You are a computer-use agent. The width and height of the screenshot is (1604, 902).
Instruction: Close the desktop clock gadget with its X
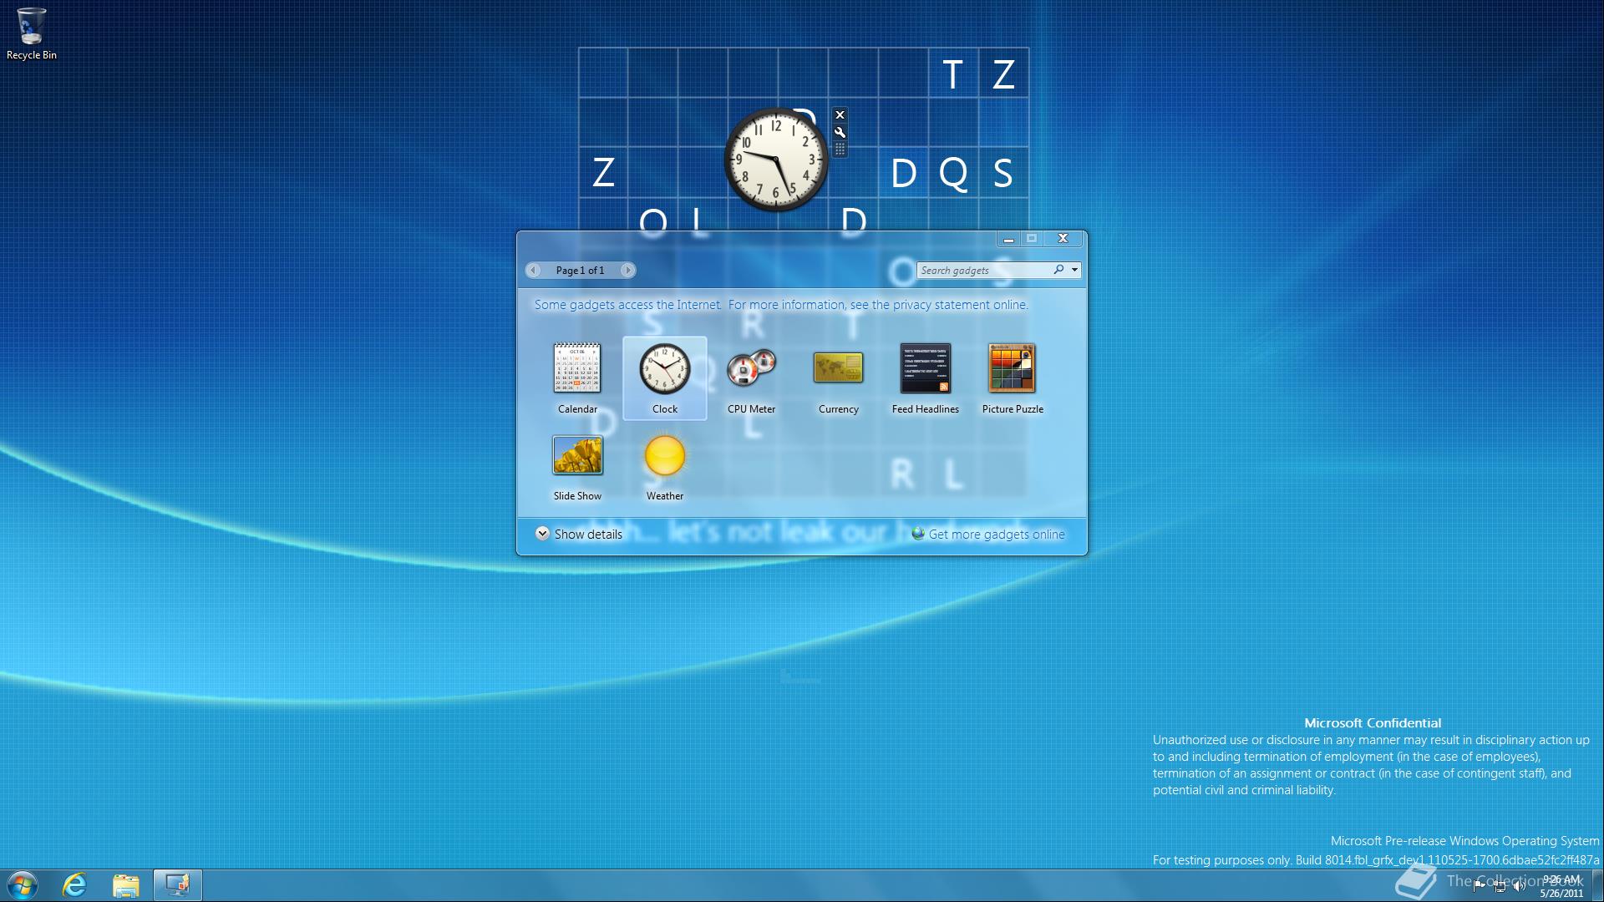[840, 114]
